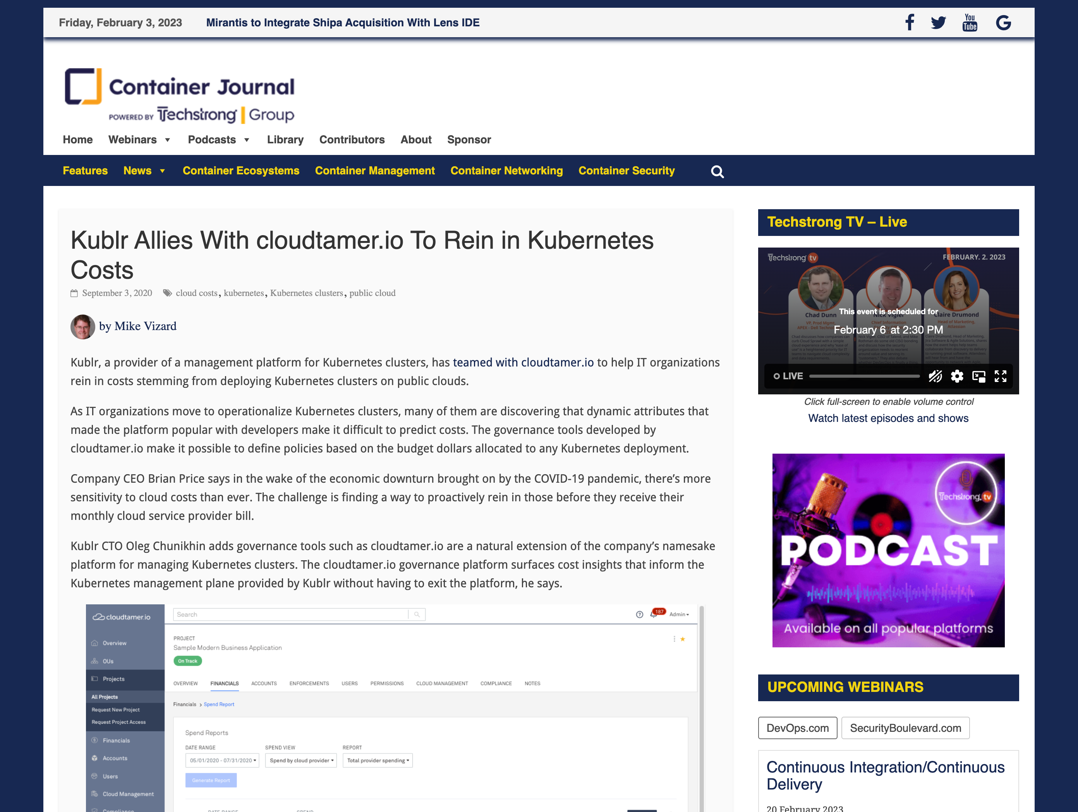Screen dimensions: 1078x812
Task: Click the live video progress bar
Action: click(x=865, y=376)
